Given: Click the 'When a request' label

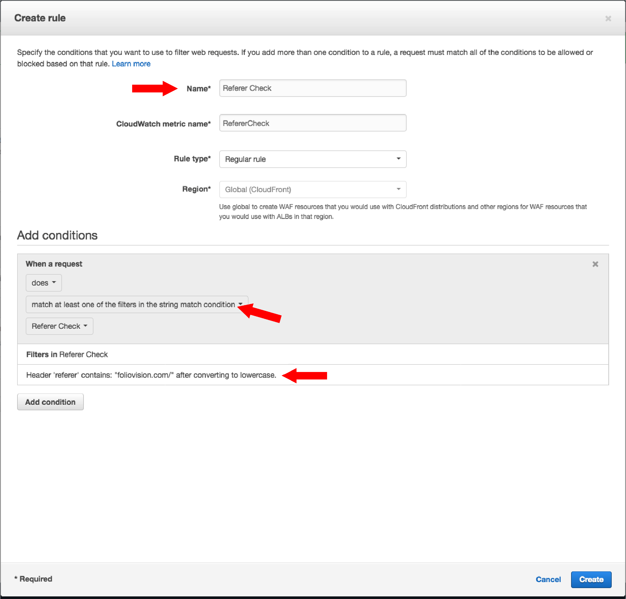Looking at the screenshot, I should (x=54, y=264).
